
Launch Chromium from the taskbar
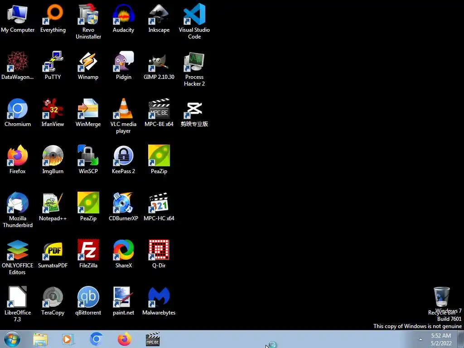pos(96,339)
